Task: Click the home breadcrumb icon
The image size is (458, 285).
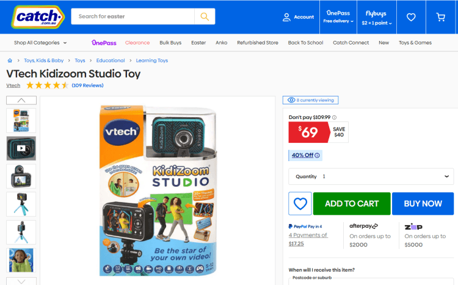Action: point(10,60)
